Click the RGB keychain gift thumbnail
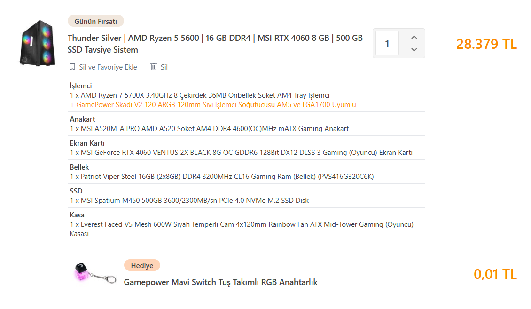531x309 pixels. [x=94, y=273]
